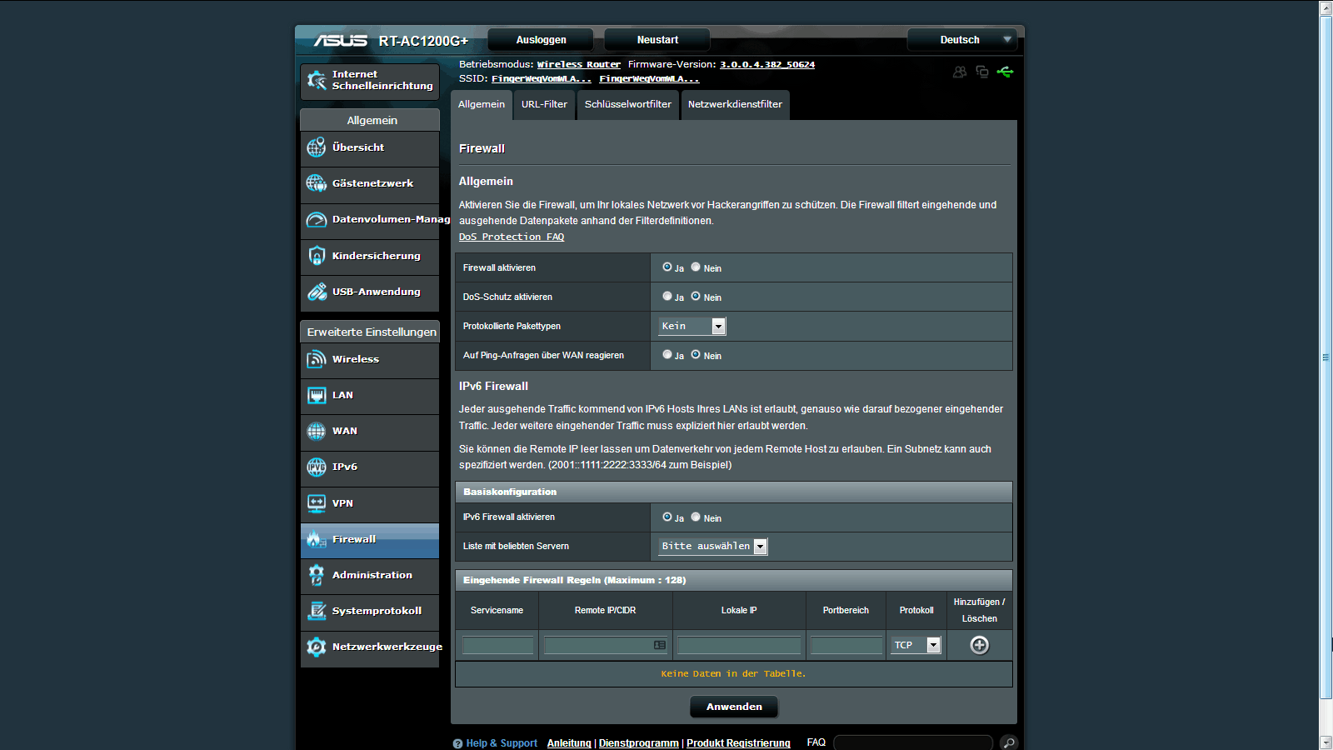Click the connected clients status icon
The height and width of the screenshot is (750, 1333).
960,72
